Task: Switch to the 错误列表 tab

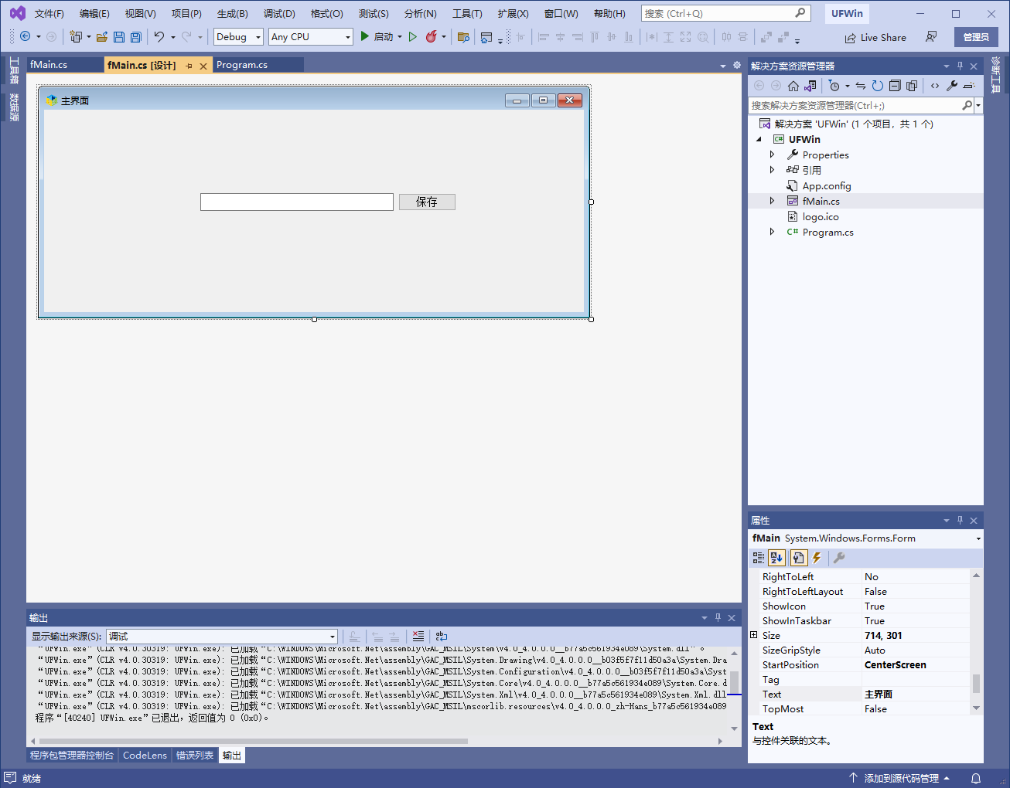Action: [195, 755]
